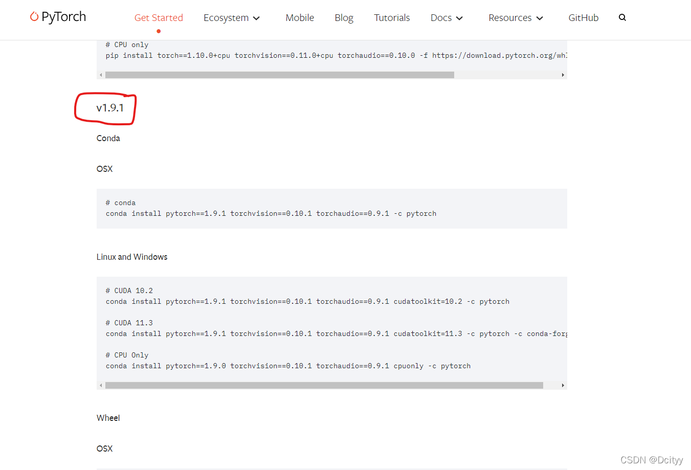Expand the Resources dropdown menu
This screenshot has height=470, width=691.
coord(516,17)
